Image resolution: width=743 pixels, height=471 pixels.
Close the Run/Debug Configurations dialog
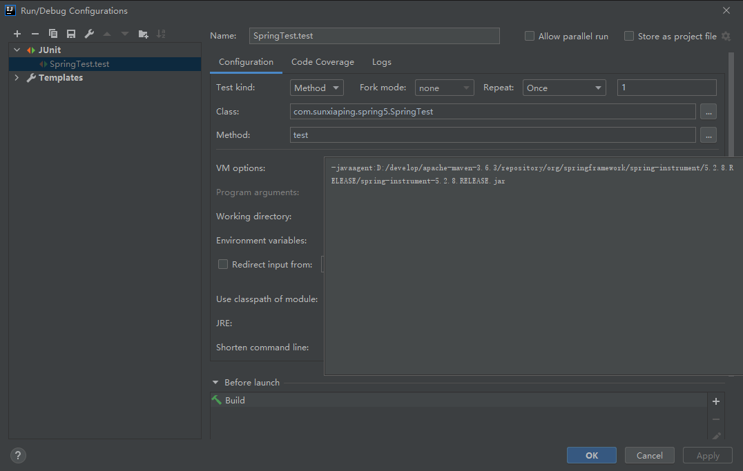click(726, 10)
